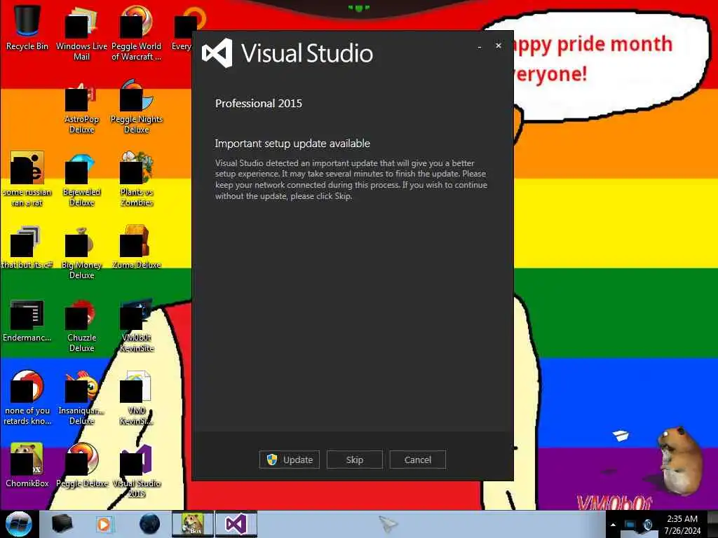Select the Plants vs Zombies desktop icon
This screenshot has width=718, height=538.
point(137,179)
